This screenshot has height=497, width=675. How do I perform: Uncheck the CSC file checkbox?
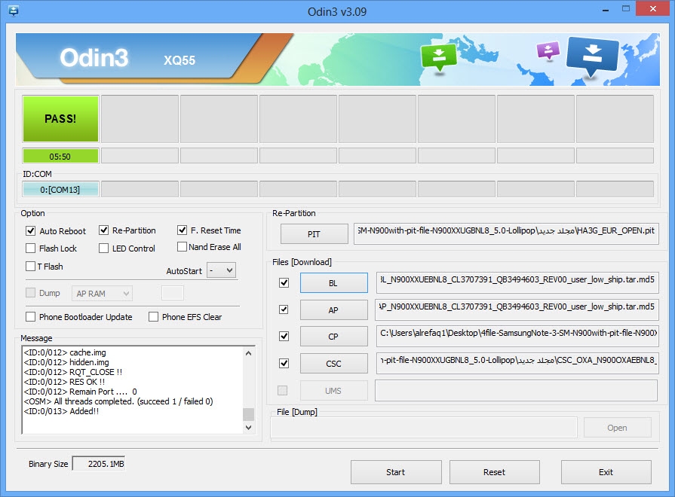284,363
